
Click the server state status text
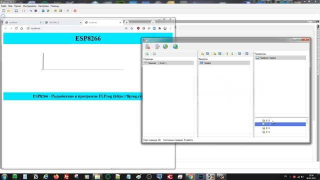click(x=178, y=140)
